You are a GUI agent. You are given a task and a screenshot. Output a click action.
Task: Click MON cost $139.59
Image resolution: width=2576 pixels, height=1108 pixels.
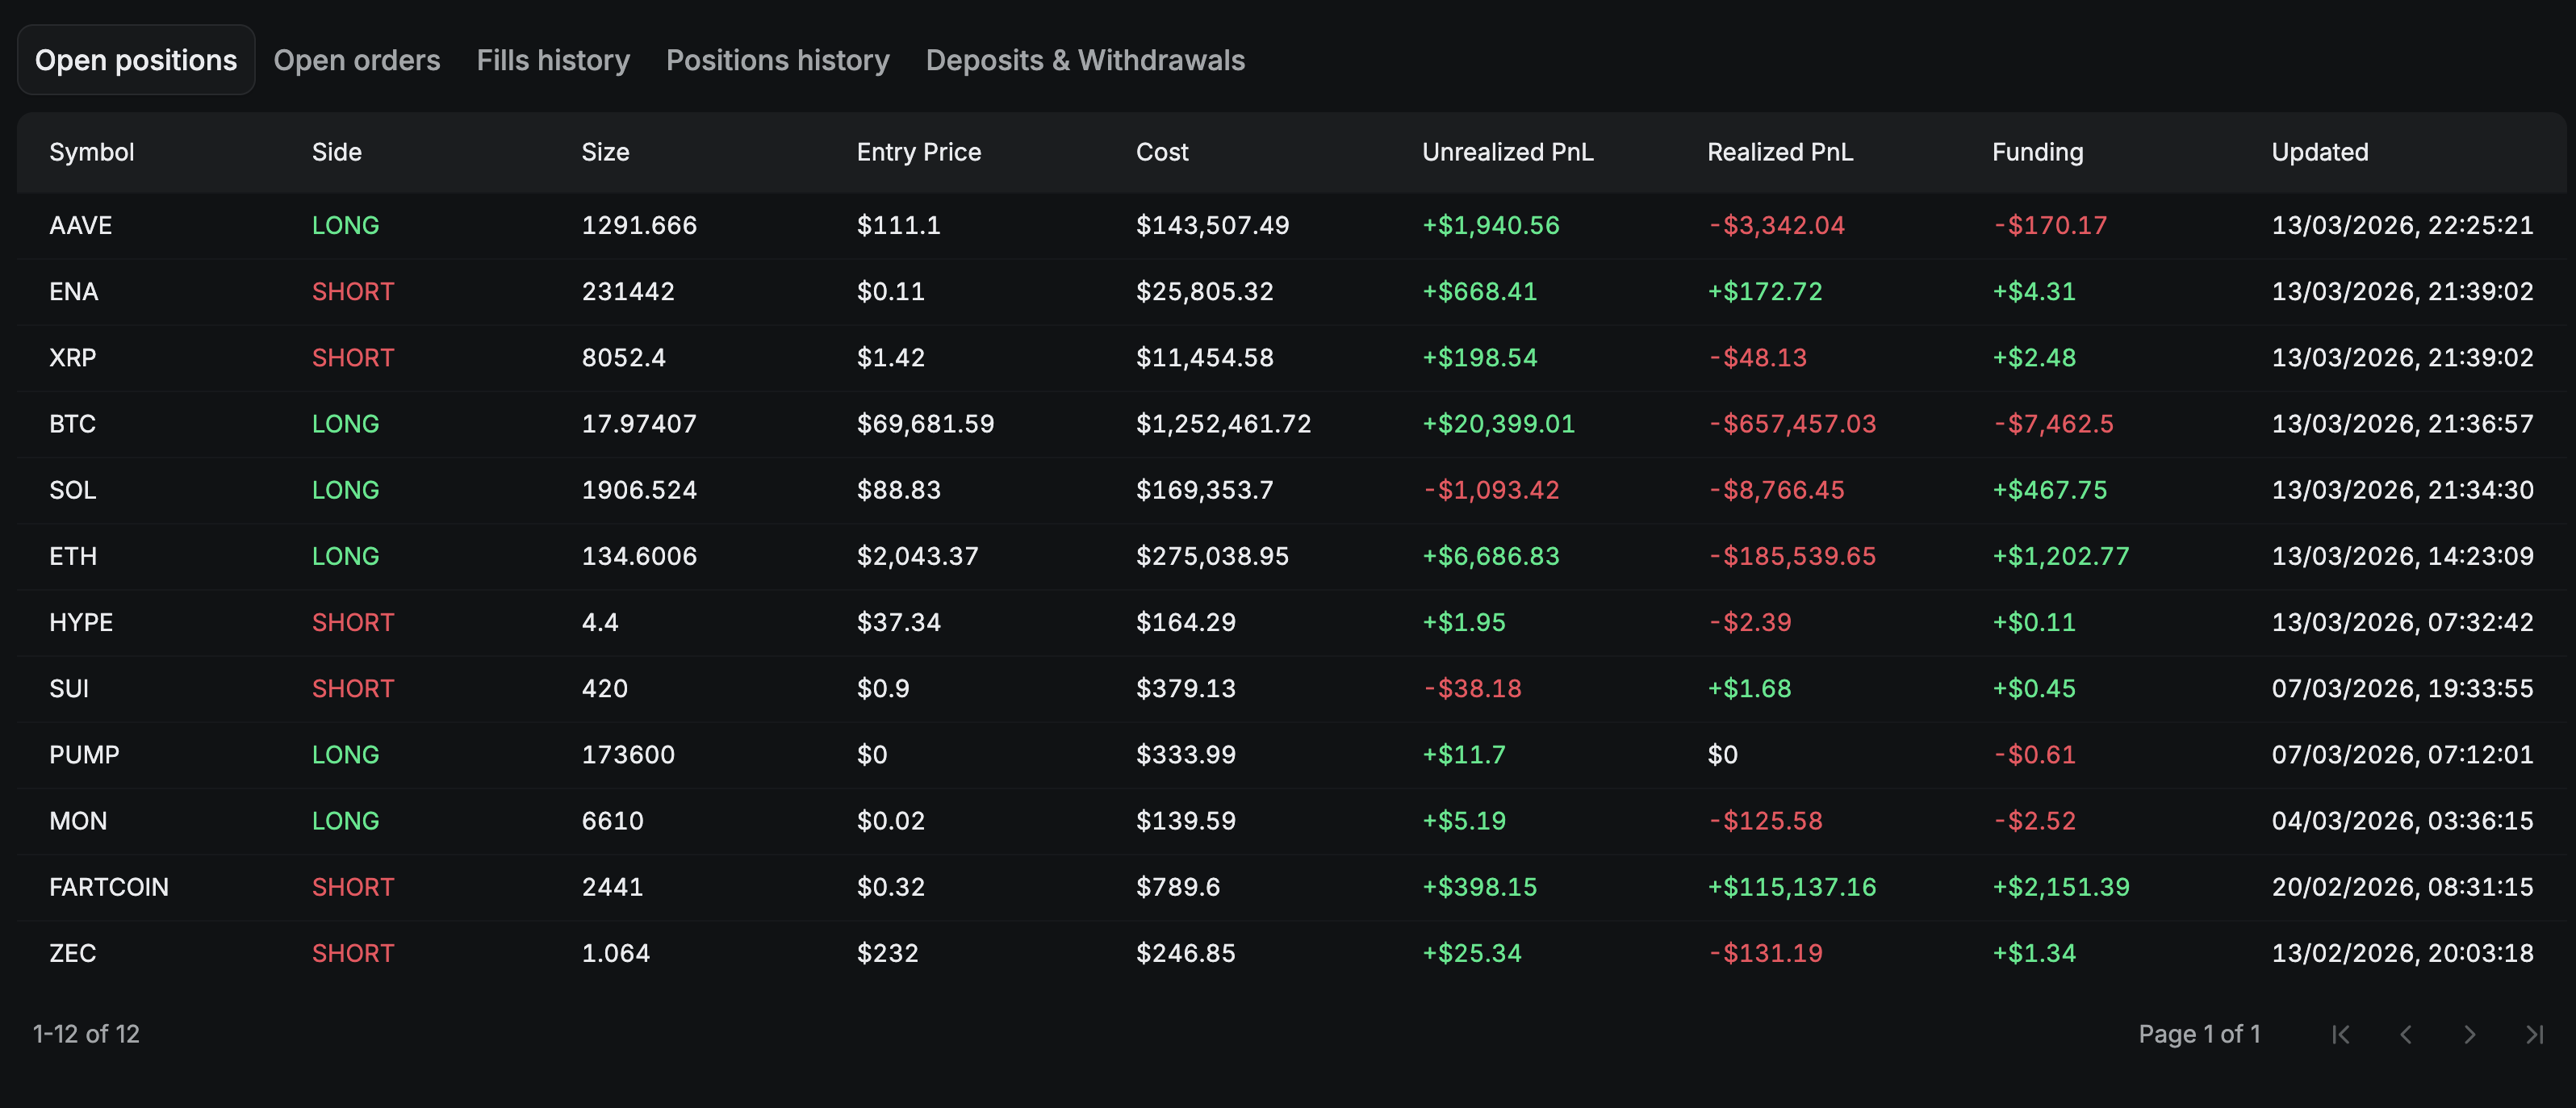[1186, 821]
